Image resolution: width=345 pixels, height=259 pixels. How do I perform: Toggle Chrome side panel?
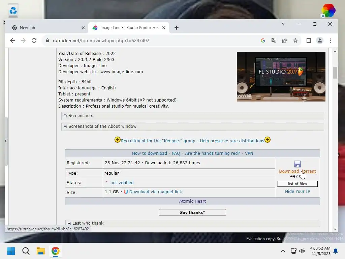tap(309, 40)
